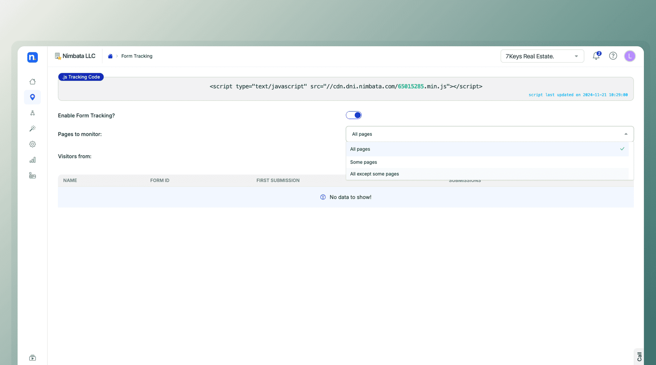Open billing via the card icon
This screenshot has width=656, height=365.
[32, 175]
